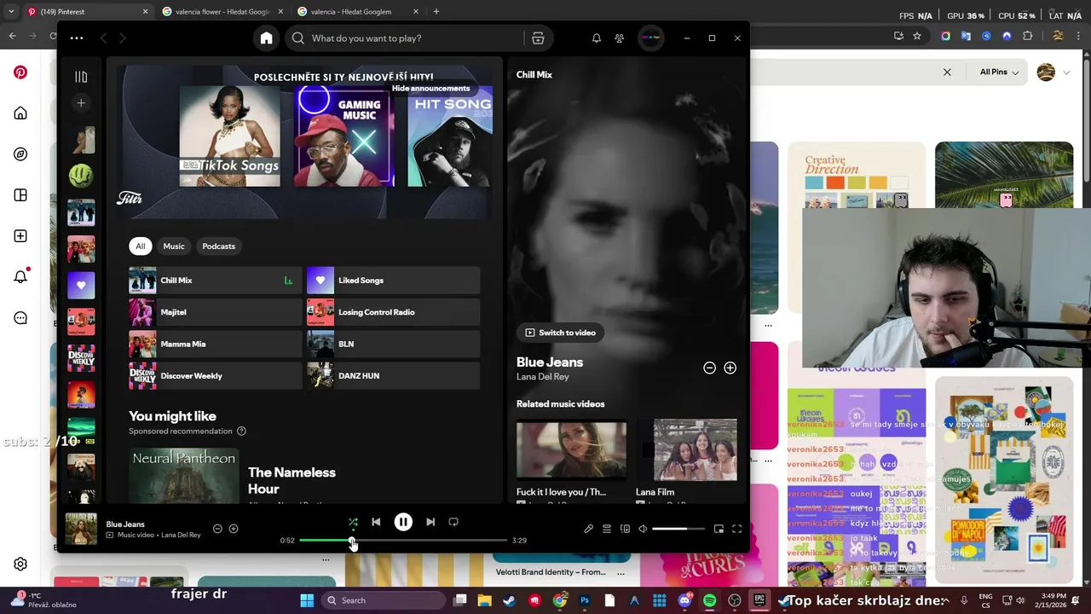Hide Blue Jeans in Now Playing panel

tap(709, 368)
